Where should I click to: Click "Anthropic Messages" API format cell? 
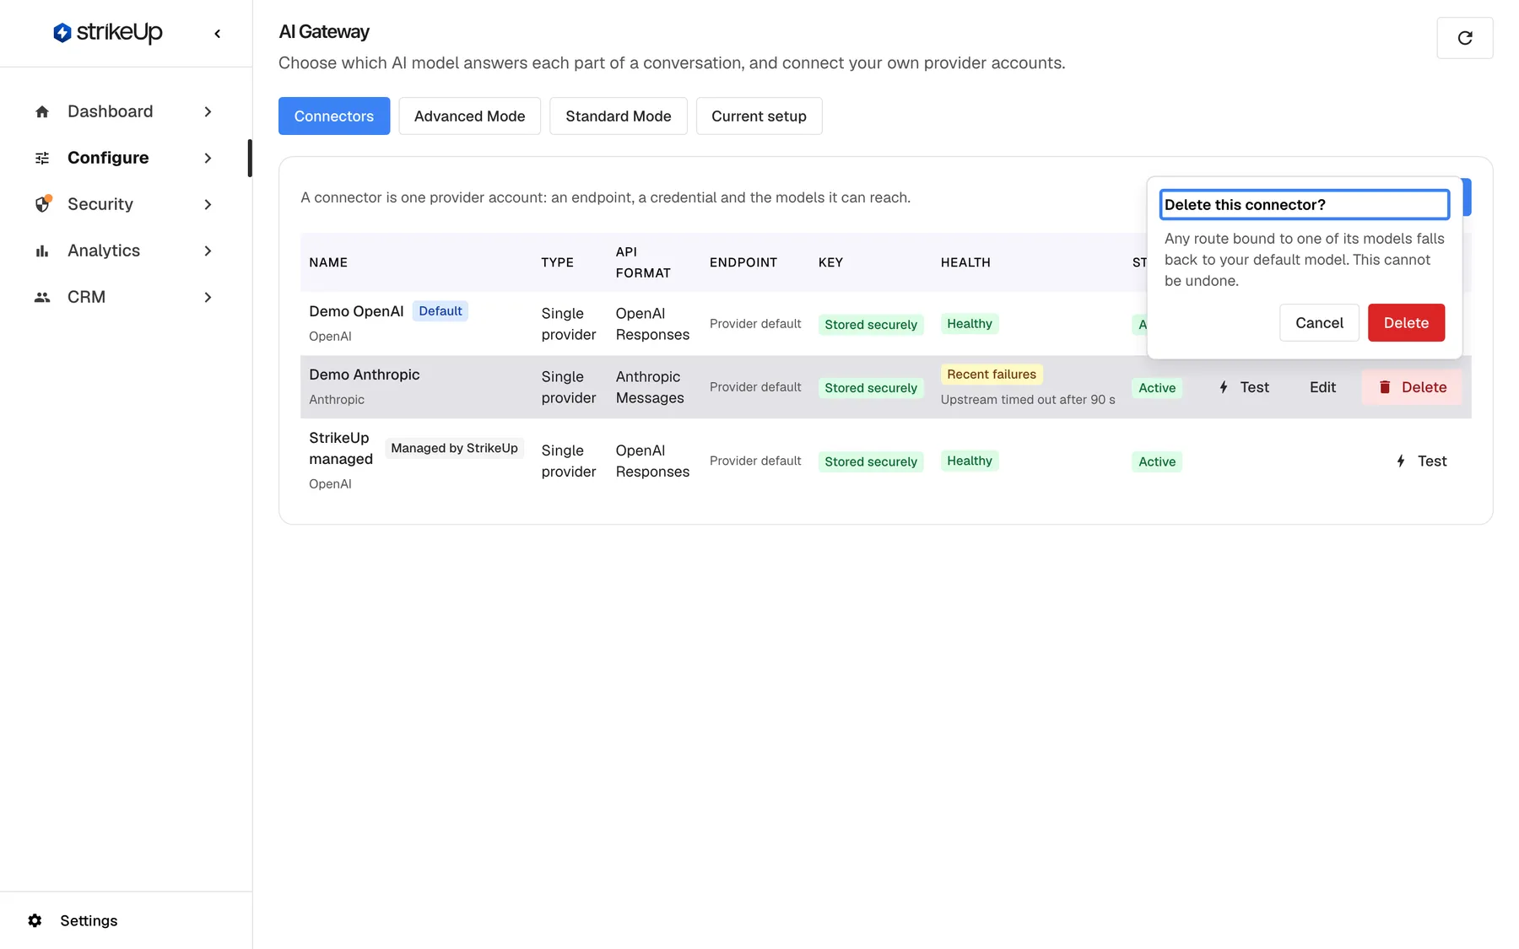coord(650,387)
